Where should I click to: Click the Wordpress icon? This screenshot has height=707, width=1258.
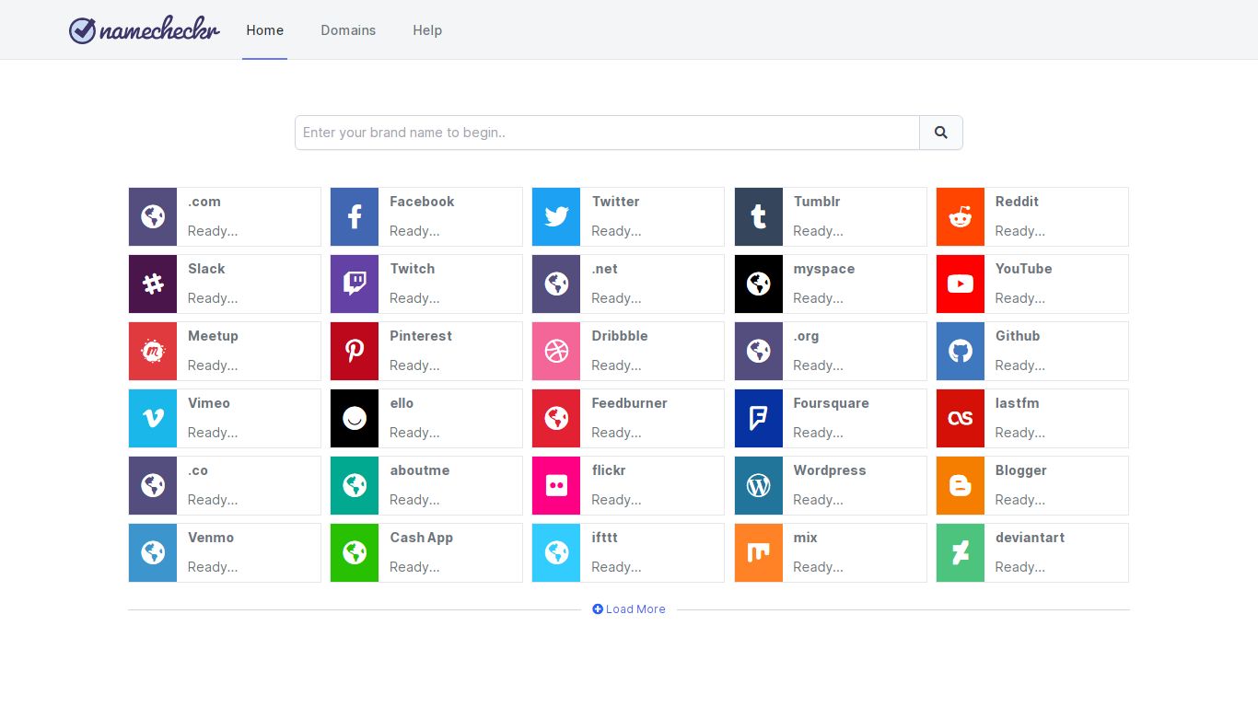coord(759,486)
